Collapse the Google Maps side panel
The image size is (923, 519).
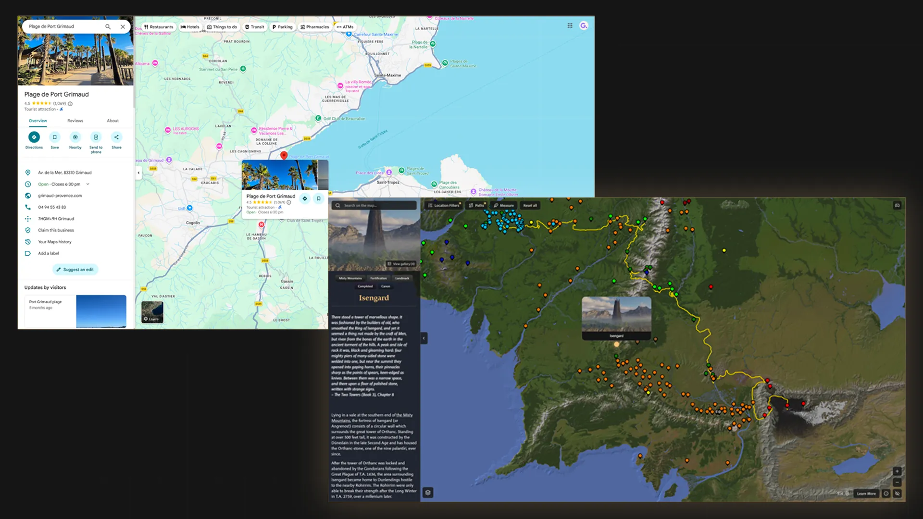[138, 173]
